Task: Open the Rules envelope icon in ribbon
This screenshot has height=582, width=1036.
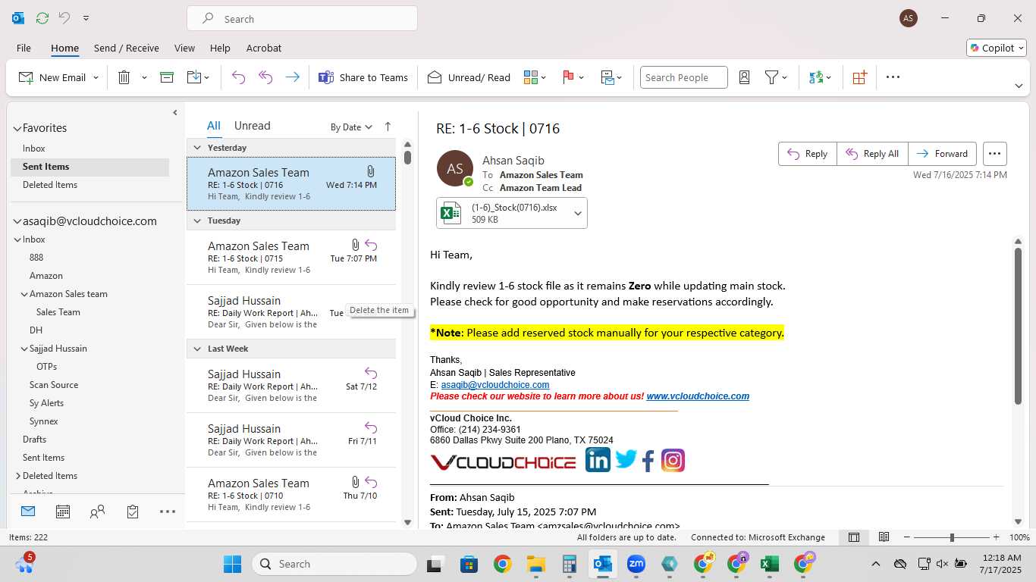Action: point(607,77)
